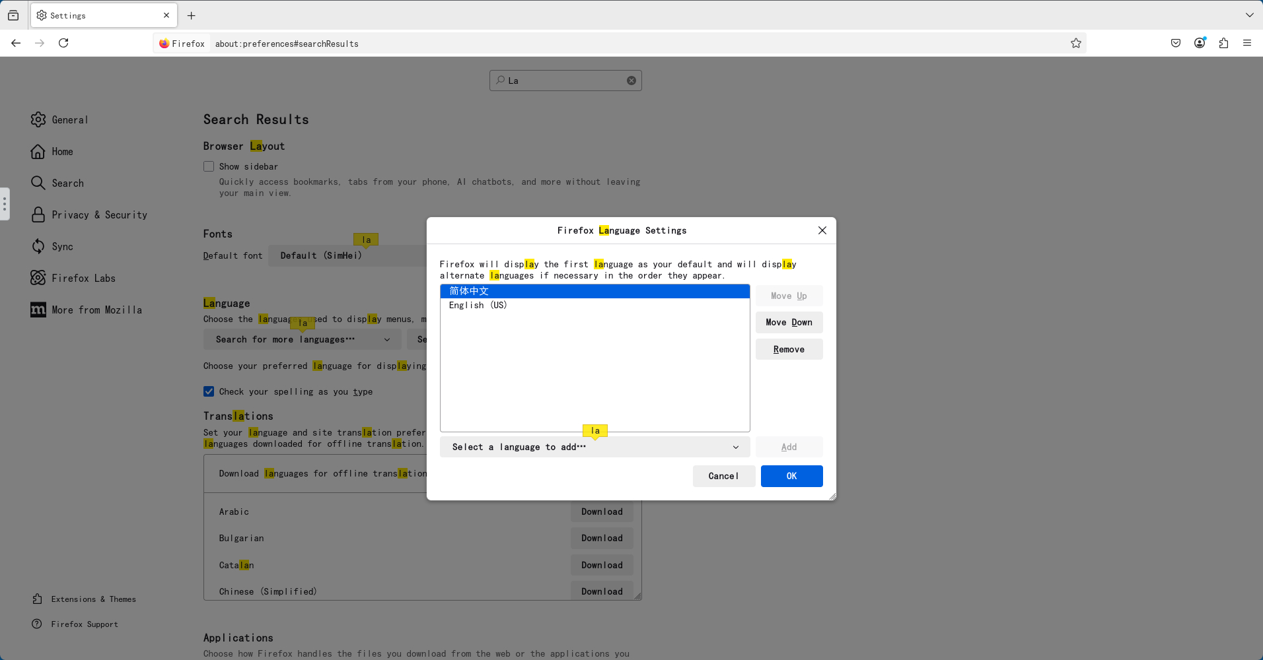Click the Move Up button

click(x=789, y=296)
